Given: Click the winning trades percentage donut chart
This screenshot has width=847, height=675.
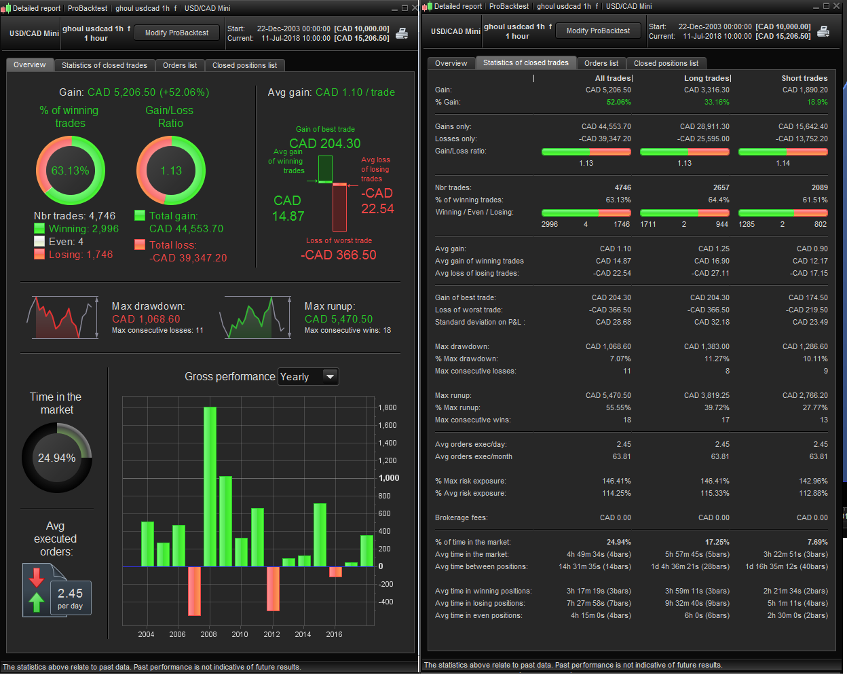Looking at the screenshot, I should tap(70, 170).
